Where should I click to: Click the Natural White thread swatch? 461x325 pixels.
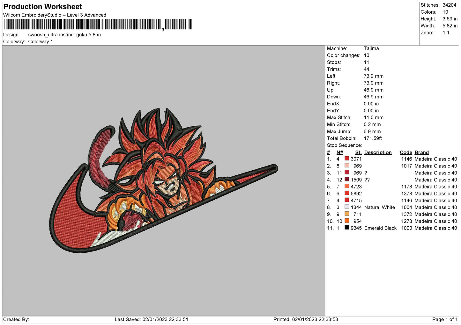point(346,207)
